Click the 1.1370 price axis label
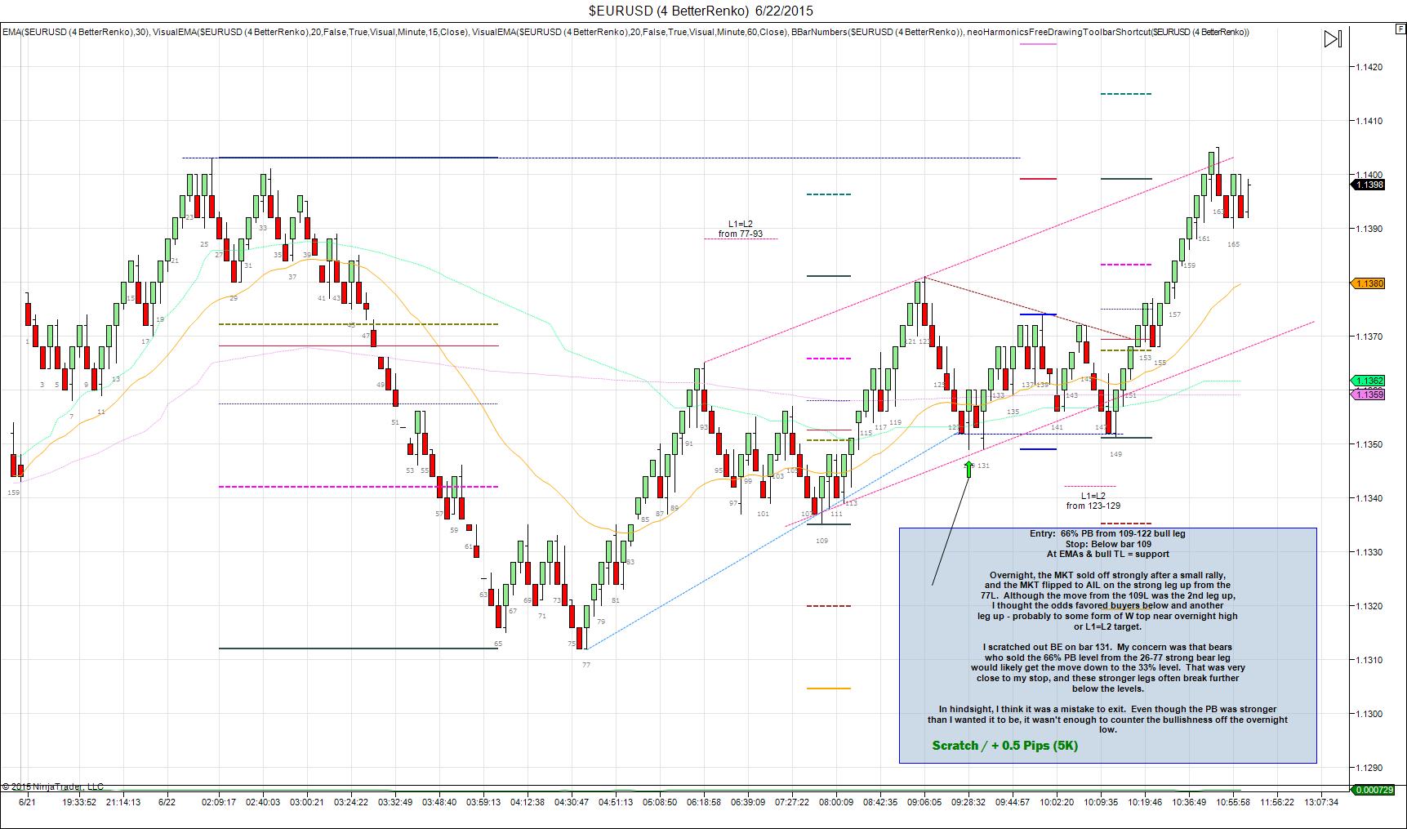Image resolution: width=1407 pixels, height=829 pixels. (x=1368, y=337)
